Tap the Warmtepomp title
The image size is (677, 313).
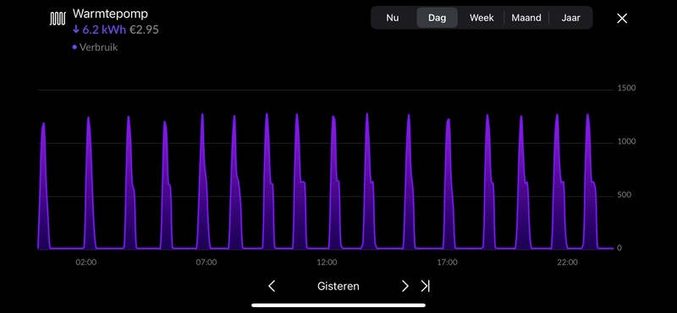coord(110,14)
